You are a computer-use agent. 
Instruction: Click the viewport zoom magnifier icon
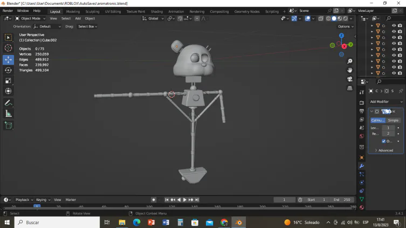(350, 61)
